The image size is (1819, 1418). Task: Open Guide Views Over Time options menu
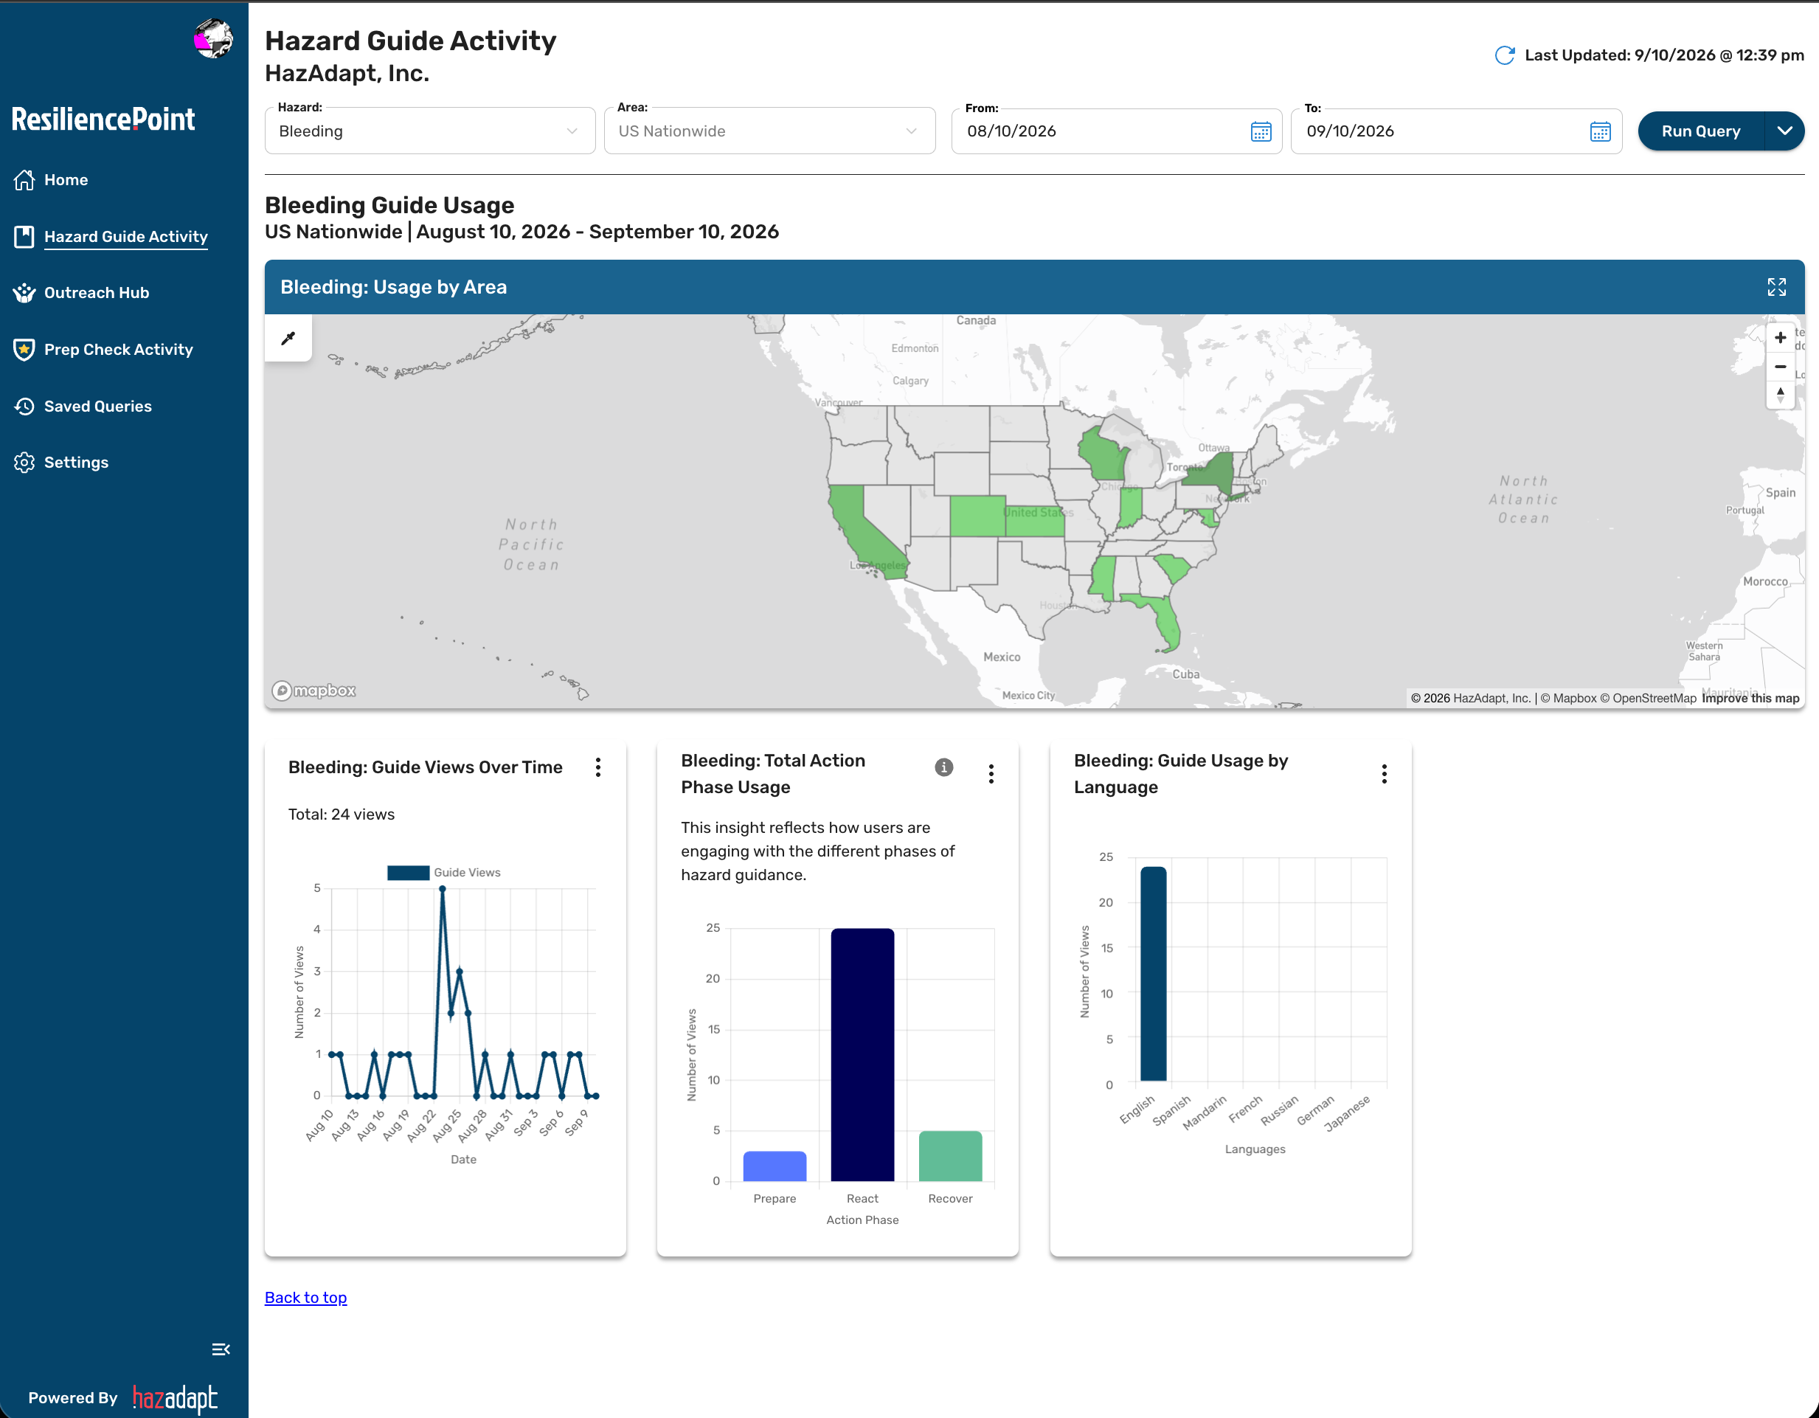(598, 767)
